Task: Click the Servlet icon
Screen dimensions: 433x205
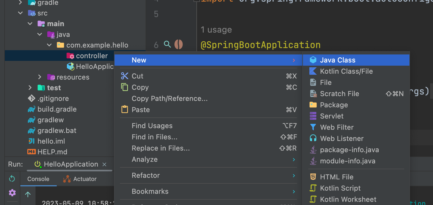Action: (313, 116)
